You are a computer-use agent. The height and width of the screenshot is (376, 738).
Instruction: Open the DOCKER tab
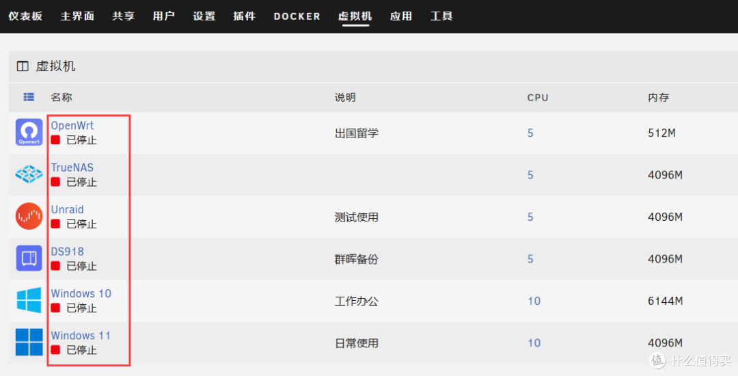(x=297, y=16)
